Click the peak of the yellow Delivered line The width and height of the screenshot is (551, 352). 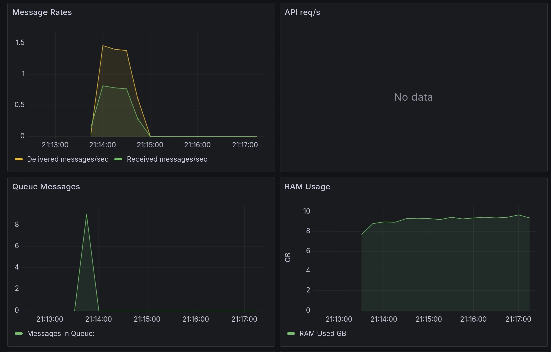pyautogui.click(x=103, y=46)
